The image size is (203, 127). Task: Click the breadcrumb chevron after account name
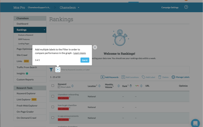(55, 8)
